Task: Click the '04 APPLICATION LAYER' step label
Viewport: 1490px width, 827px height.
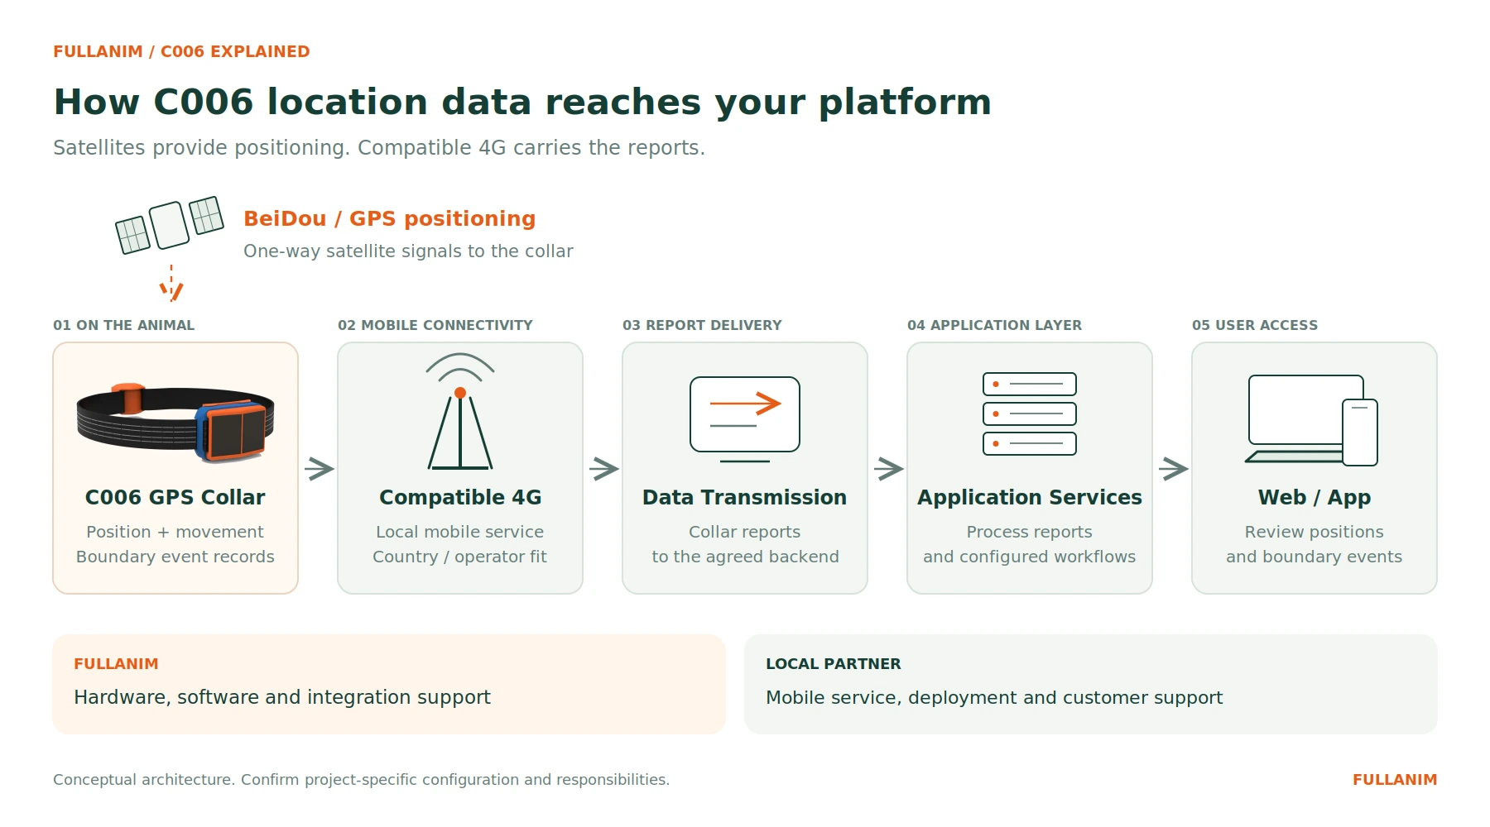Action: 994,325
